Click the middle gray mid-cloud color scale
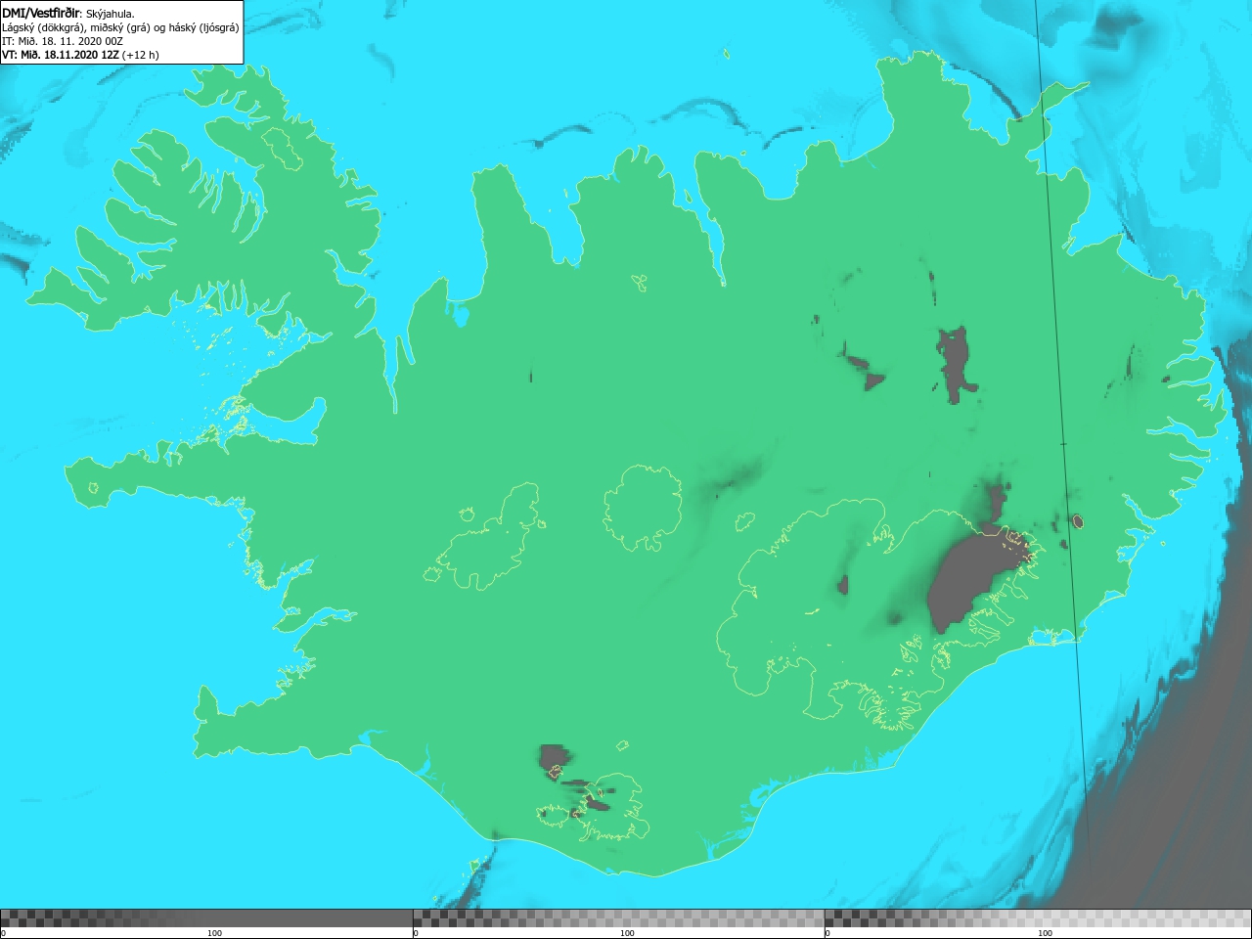Image resolution: width=1252 pixels, height=939 pixels. click(618, 918)
